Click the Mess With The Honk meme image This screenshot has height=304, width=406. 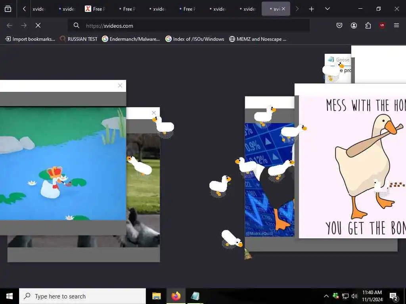coord(352,167)
